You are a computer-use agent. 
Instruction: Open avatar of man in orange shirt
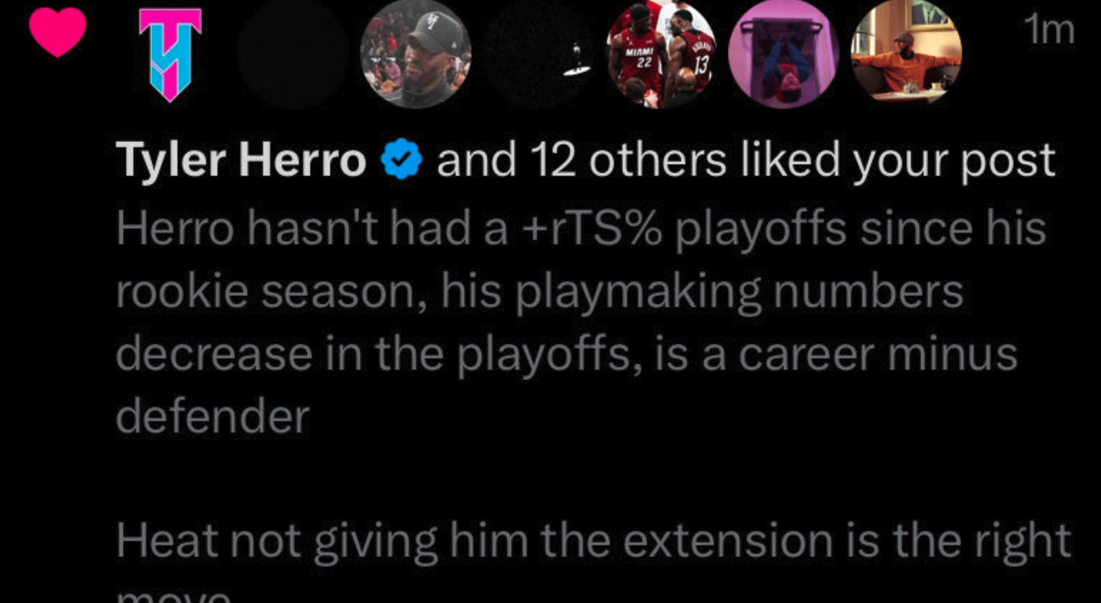[x=906, y=54]
